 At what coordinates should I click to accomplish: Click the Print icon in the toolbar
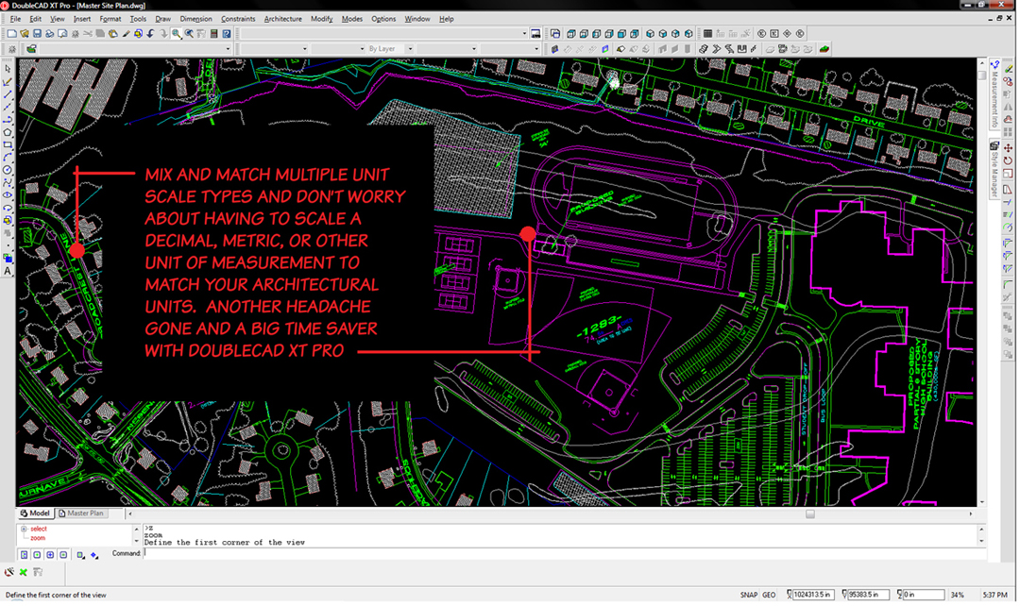coord(50,34)
